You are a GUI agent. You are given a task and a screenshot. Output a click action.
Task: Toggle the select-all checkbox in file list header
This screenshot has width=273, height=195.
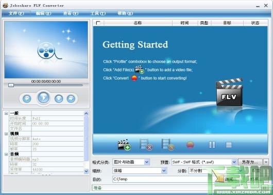98,23
